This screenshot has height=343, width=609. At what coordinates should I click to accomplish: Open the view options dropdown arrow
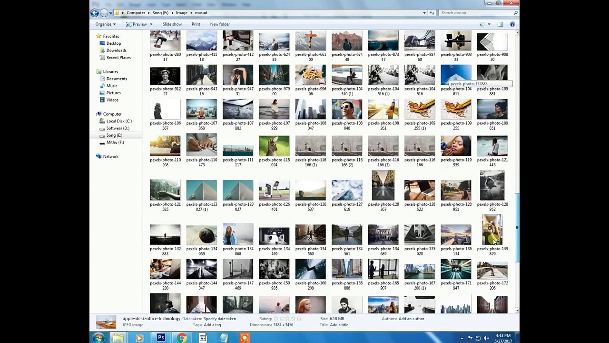tap(489, 24)
